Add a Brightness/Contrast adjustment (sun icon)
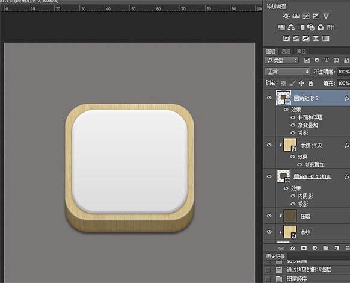Viewport: 350px width, 283px height. point(286,16)
